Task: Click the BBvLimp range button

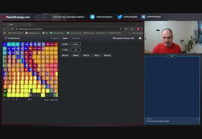Action: tap(107, 55)
